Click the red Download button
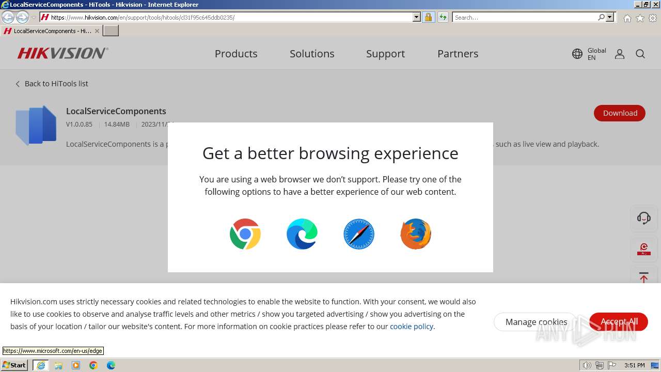Screen dimensions: 661x372 click(620, 113)
